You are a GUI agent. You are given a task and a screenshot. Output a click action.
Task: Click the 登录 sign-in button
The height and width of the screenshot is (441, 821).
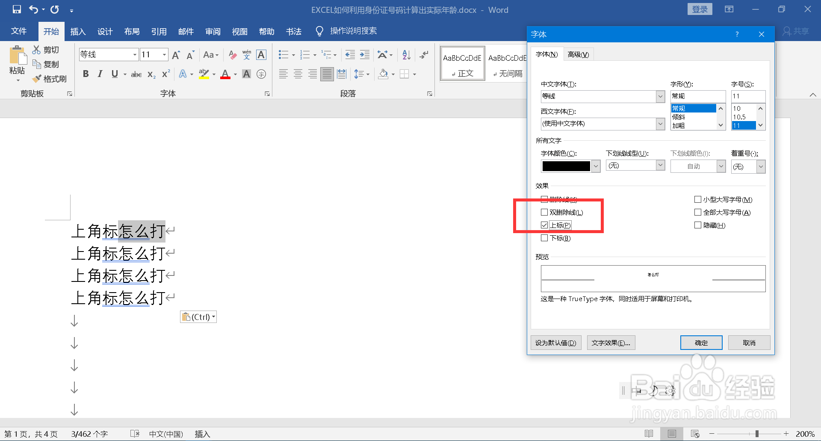(x=700, y=9)
